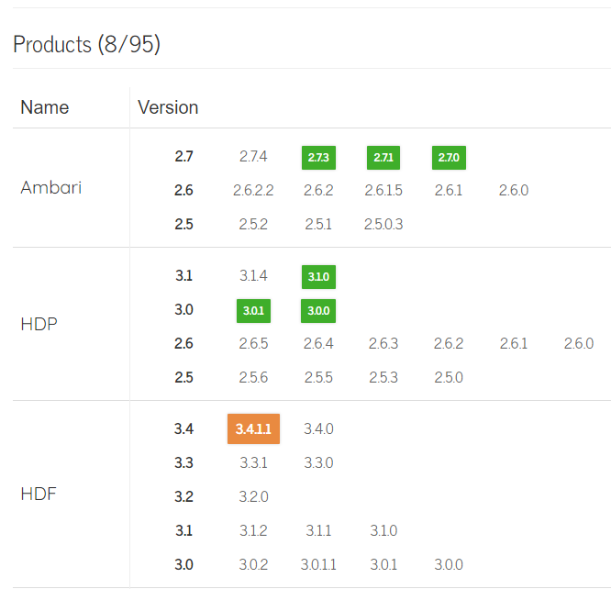Select HDF version 3.0.1.1

click(x=318, y=564)
